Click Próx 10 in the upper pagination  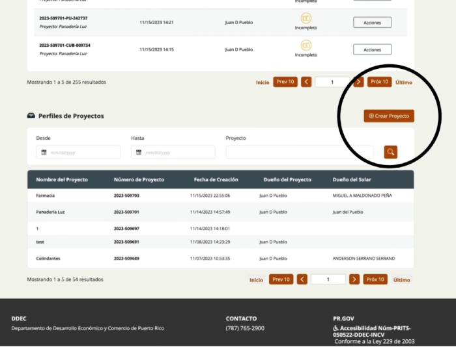[x=379, y=82]
